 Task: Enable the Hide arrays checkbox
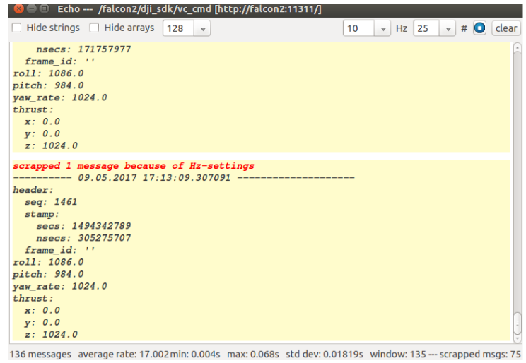click(x=94, y=28)
